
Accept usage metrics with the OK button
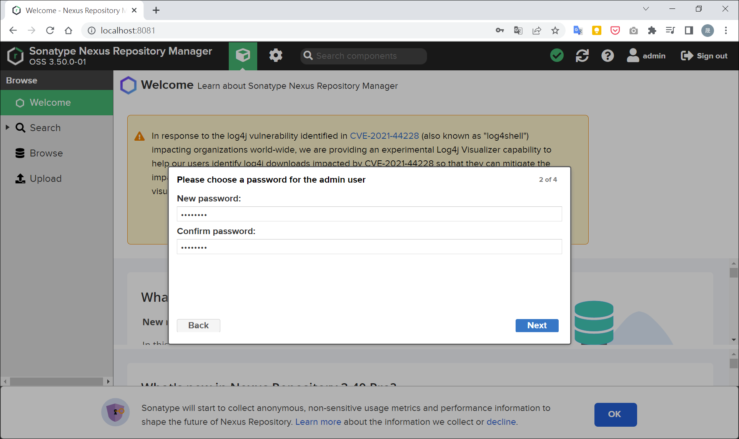[615, 414]
